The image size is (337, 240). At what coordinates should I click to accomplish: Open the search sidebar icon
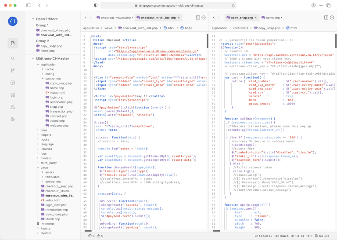pyautogui.click(x=13, y=58)
